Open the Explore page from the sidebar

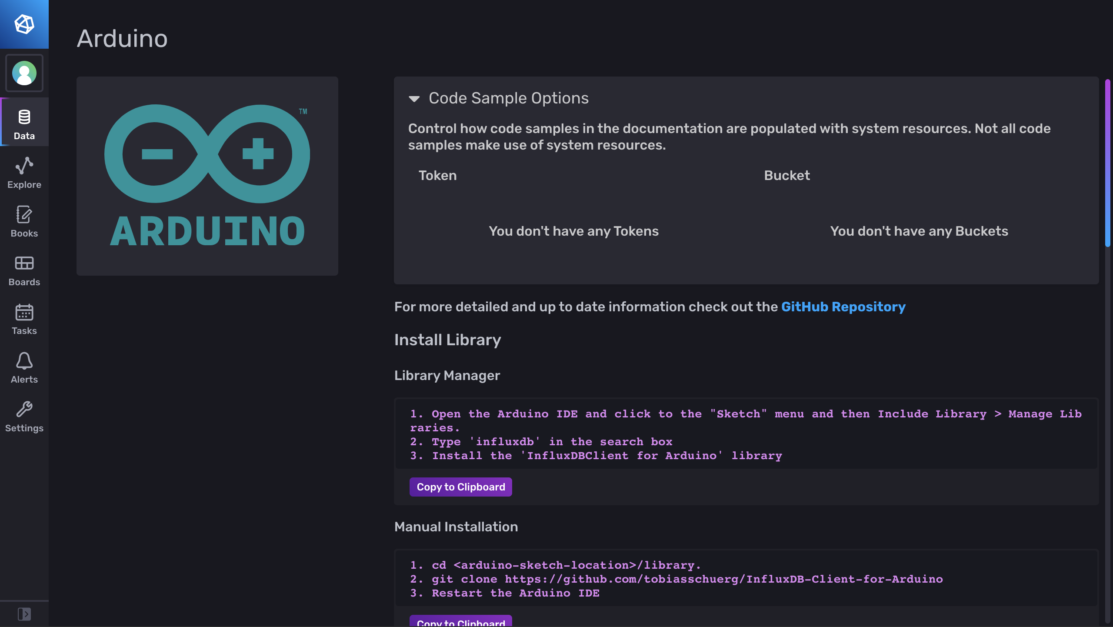pos(24,172)
